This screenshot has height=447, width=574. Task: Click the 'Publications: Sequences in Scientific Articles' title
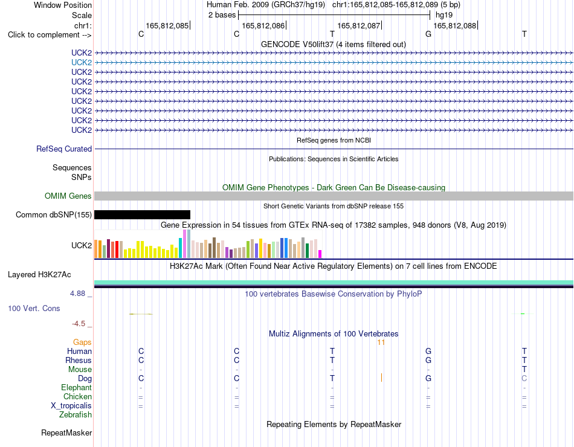[334, 159]
